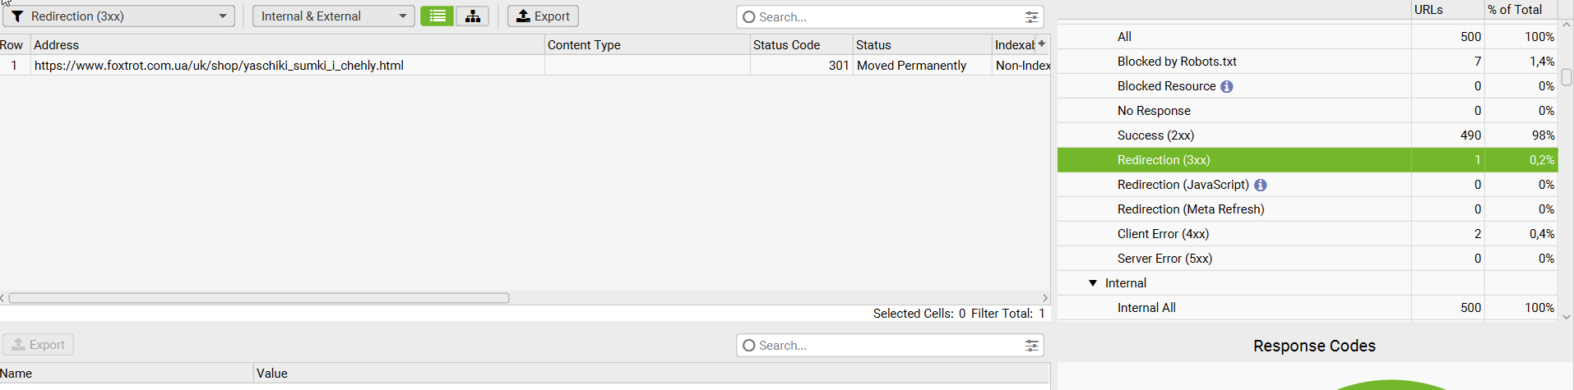
Task: Open the Redirection (3xx) filter dropdown
Action: click(119, 16)
